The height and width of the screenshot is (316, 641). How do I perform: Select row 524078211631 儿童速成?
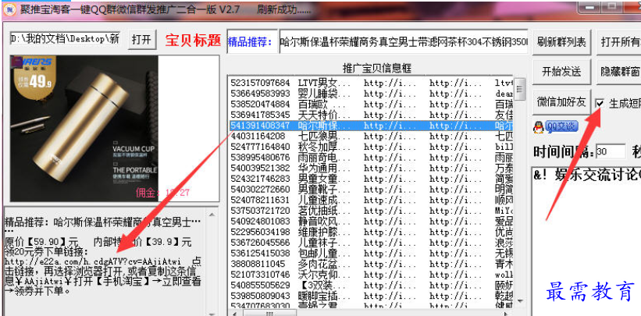coord(370,200)
